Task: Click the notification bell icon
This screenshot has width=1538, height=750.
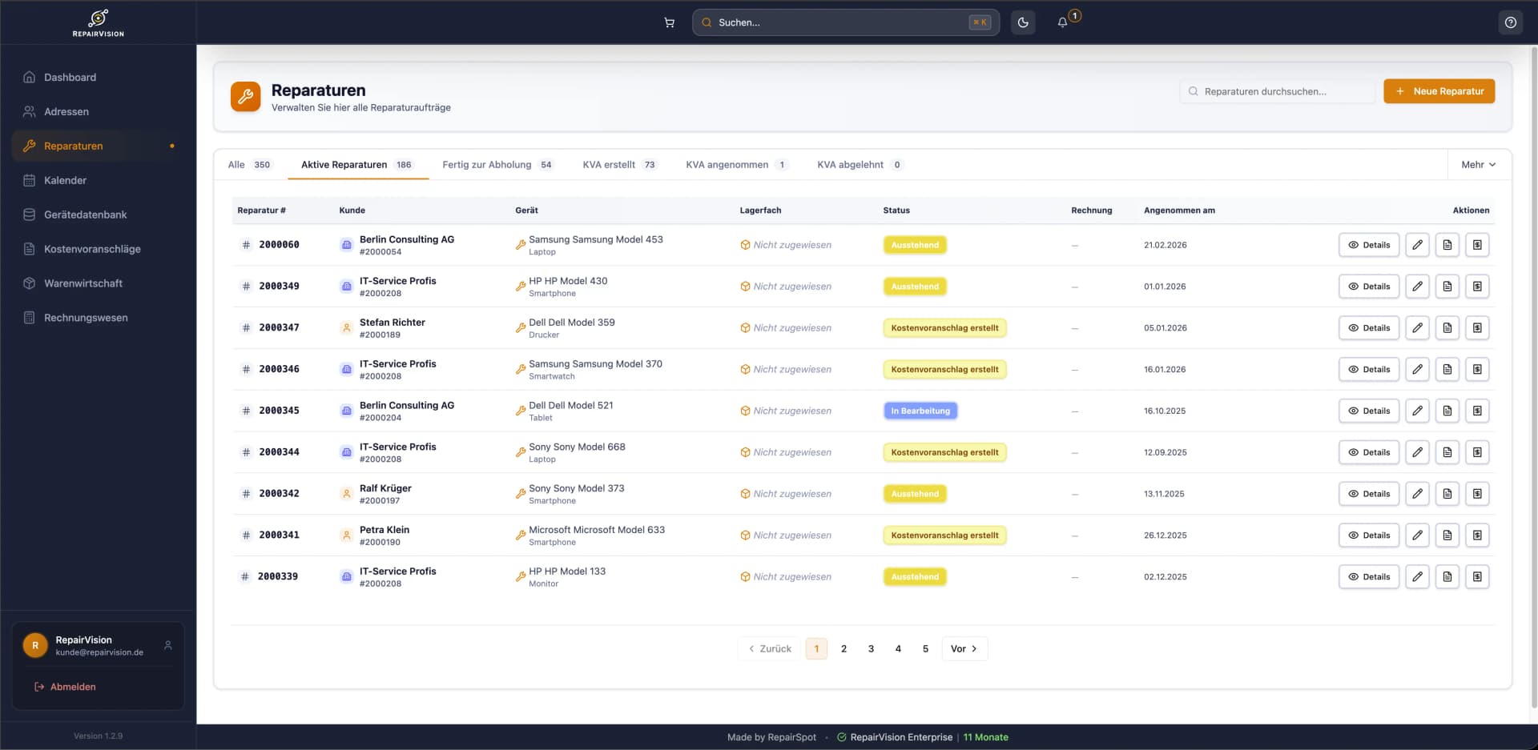Action: click(x=1061, y=22)
